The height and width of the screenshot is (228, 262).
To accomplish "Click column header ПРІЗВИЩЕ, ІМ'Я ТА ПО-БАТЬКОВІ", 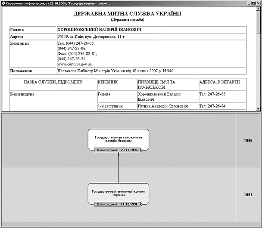I will click(168, 85).
